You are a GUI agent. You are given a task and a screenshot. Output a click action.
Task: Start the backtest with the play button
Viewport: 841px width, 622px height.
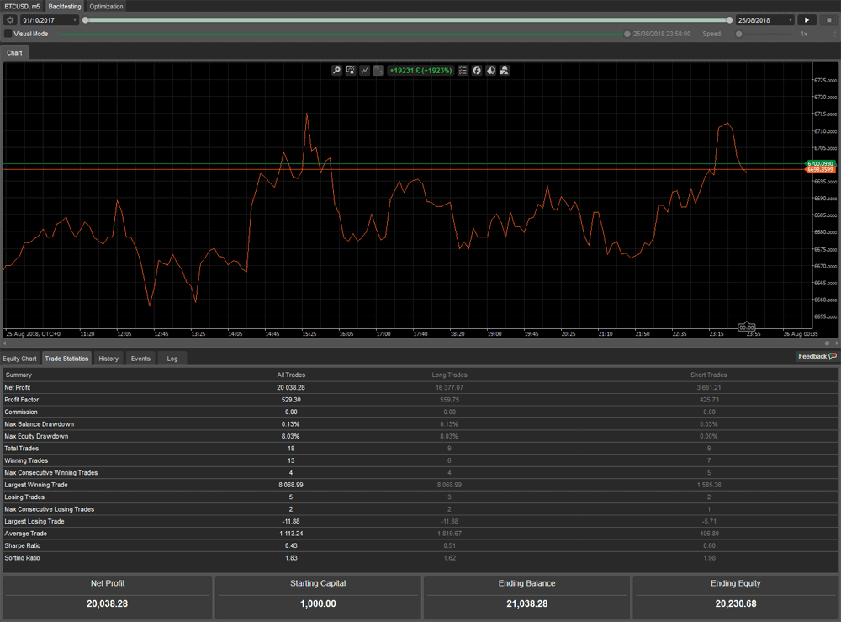[x=807, y=20]
